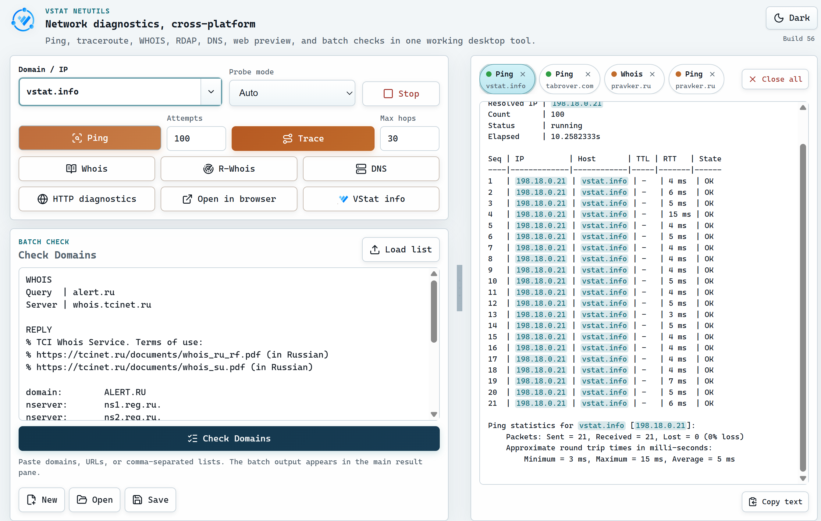
Task: Run an R-Whois lookup
Action: pos(229,169)
